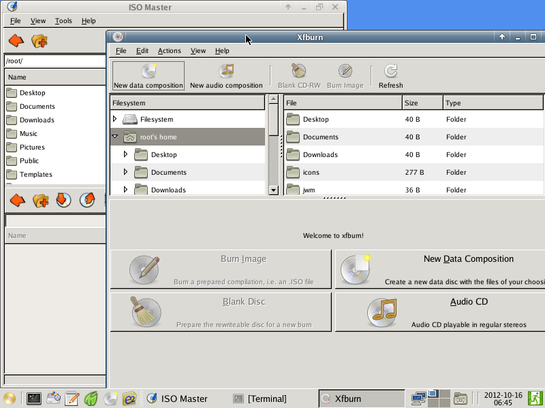Click the Audio CD welcome button
The width and height of the screenshot is (545, 408).
pyautogui.click(x=440, y=312)
